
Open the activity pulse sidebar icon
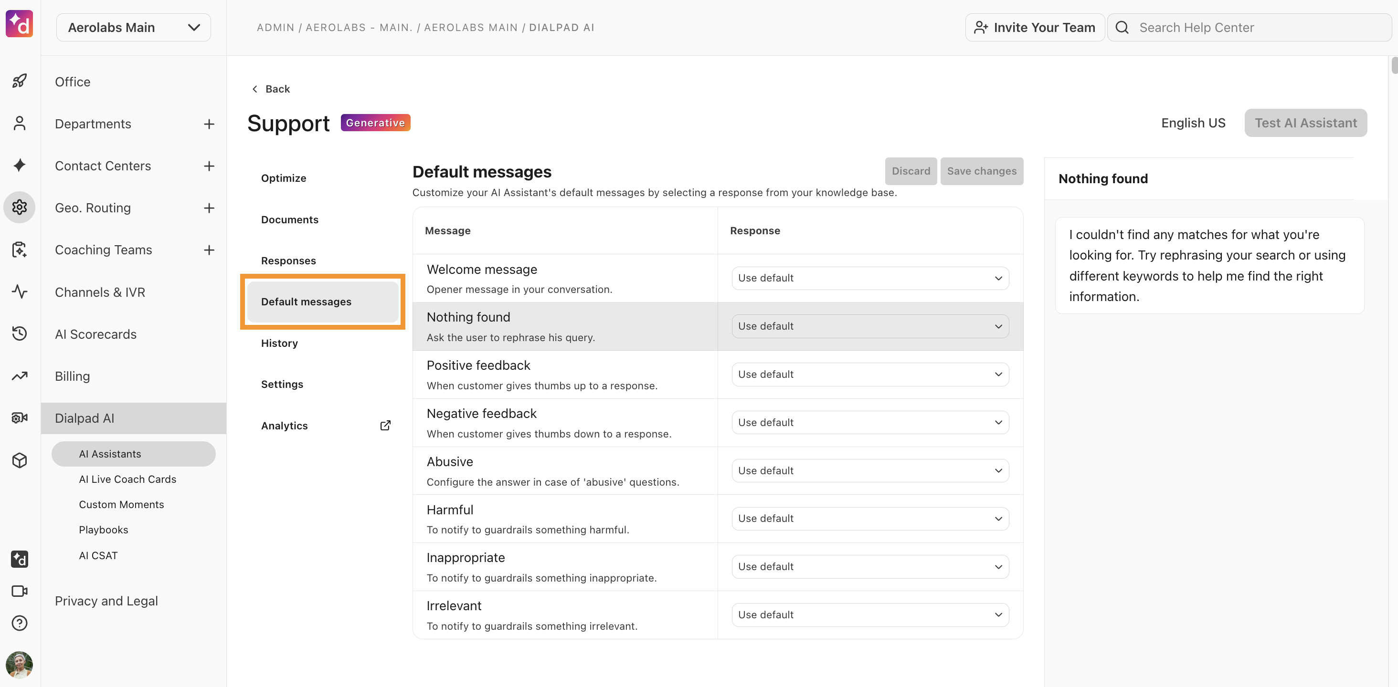point(20,291)
